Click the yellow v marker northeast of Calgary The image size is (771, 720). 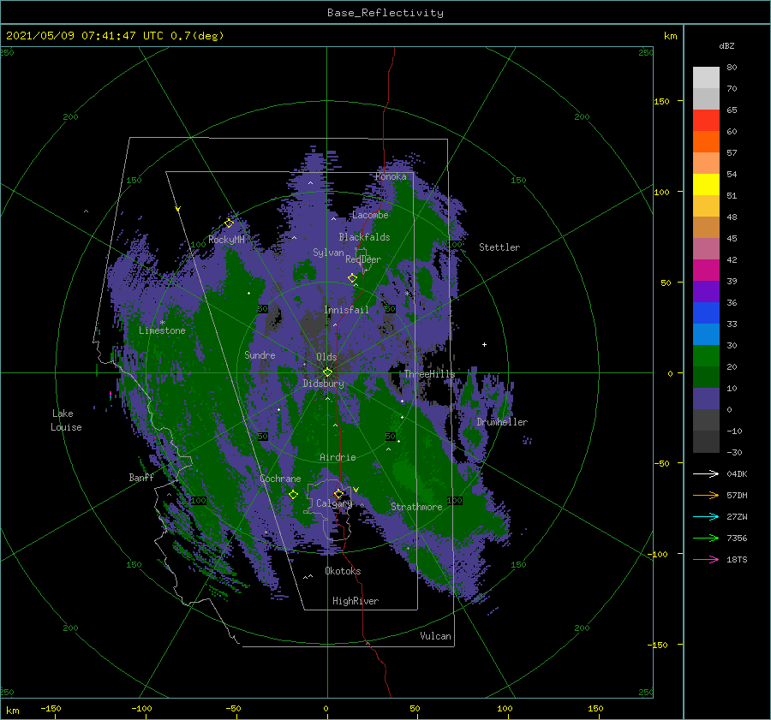(356, 490)
